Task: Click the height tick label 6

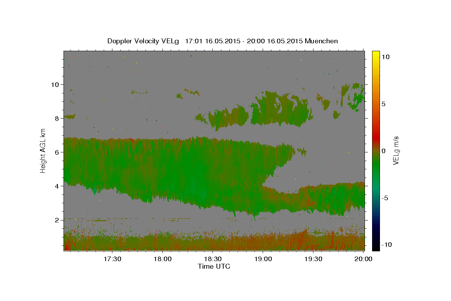Action: click(58, 152)
